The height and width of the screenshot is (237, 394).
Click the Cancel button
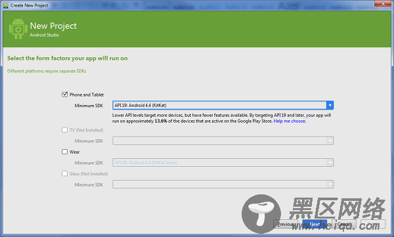tap(343, 224)
